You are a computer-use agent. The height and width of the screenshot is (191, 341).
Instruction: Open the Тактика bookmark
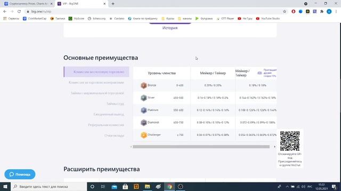(58, 19)
